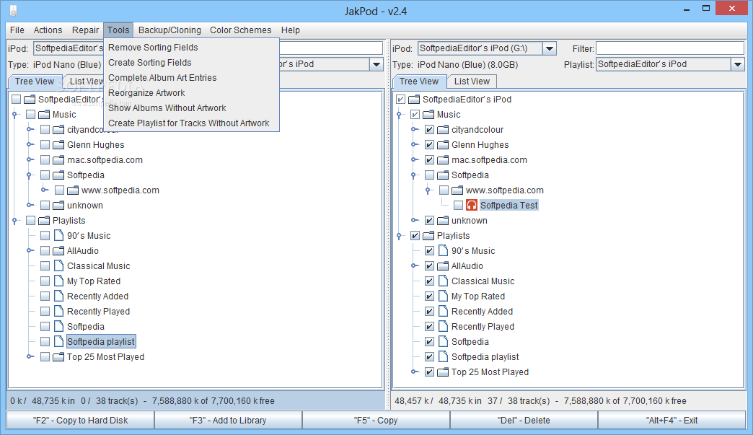
Task: Click the F2 Copy to Hard Disk button
Action: pos(80,421)
